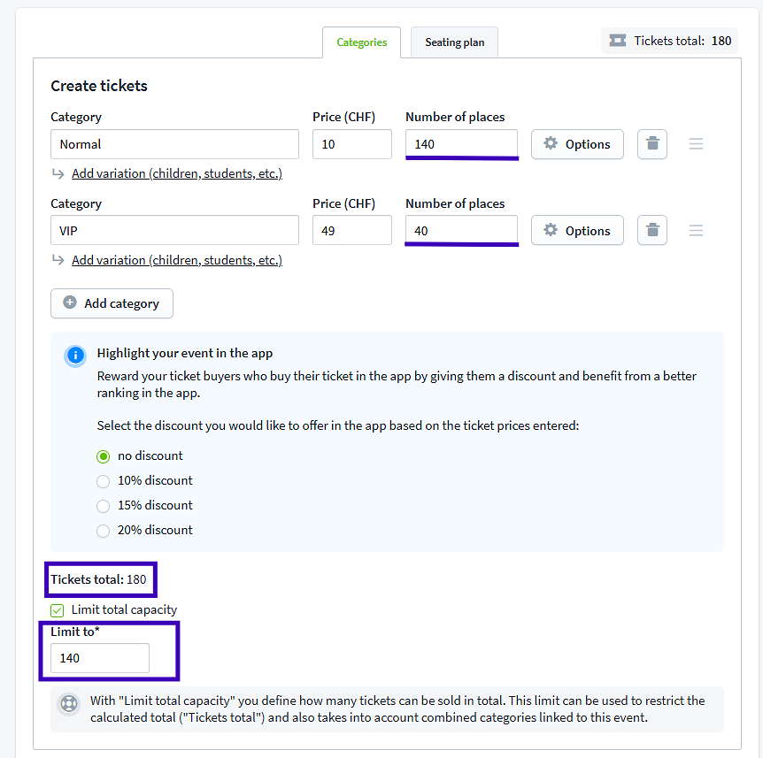Click the lifebuoy help icon
The image size is (763, 758).
pos(69,705)
